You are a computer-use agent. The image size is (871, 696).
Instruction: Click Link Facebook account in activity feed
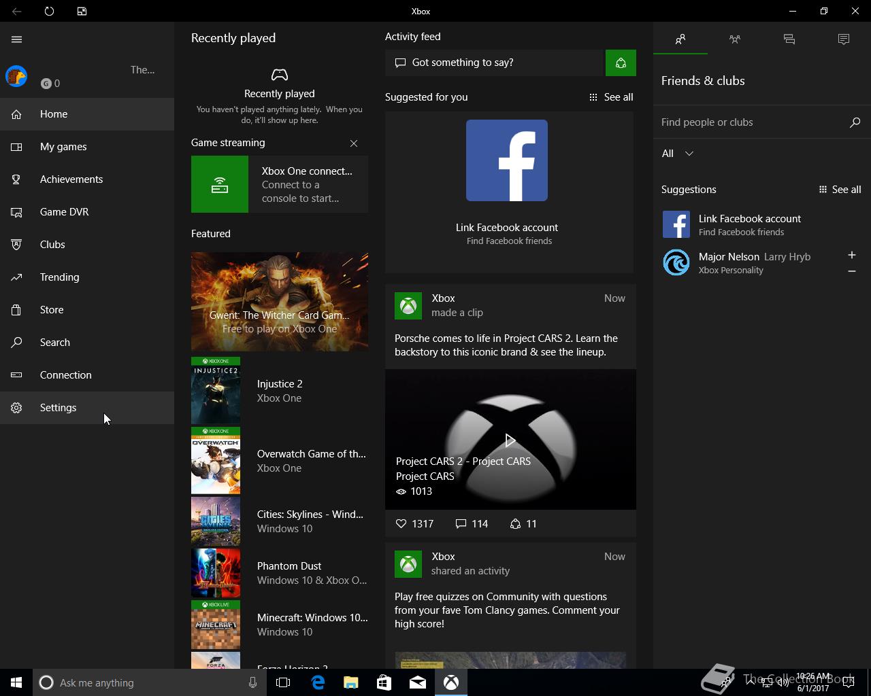coord(507,228)
